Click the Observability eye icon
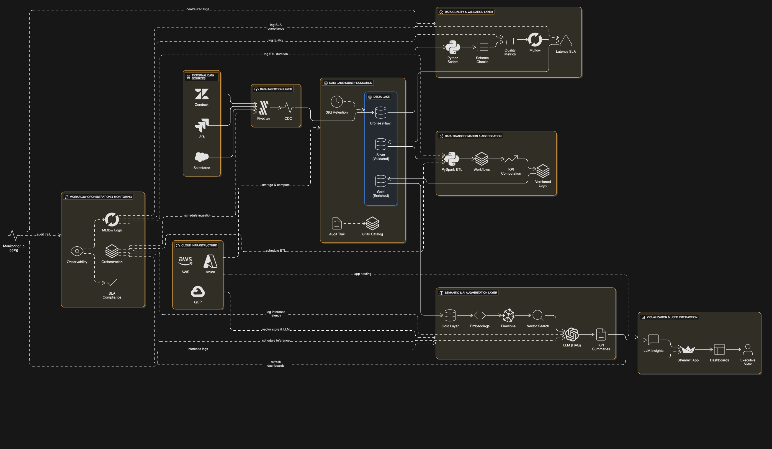 [77, 251]
